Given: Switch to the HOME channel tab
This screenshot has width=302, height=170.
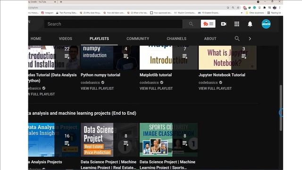Looking at the screenshot, I should pos(36,39).
